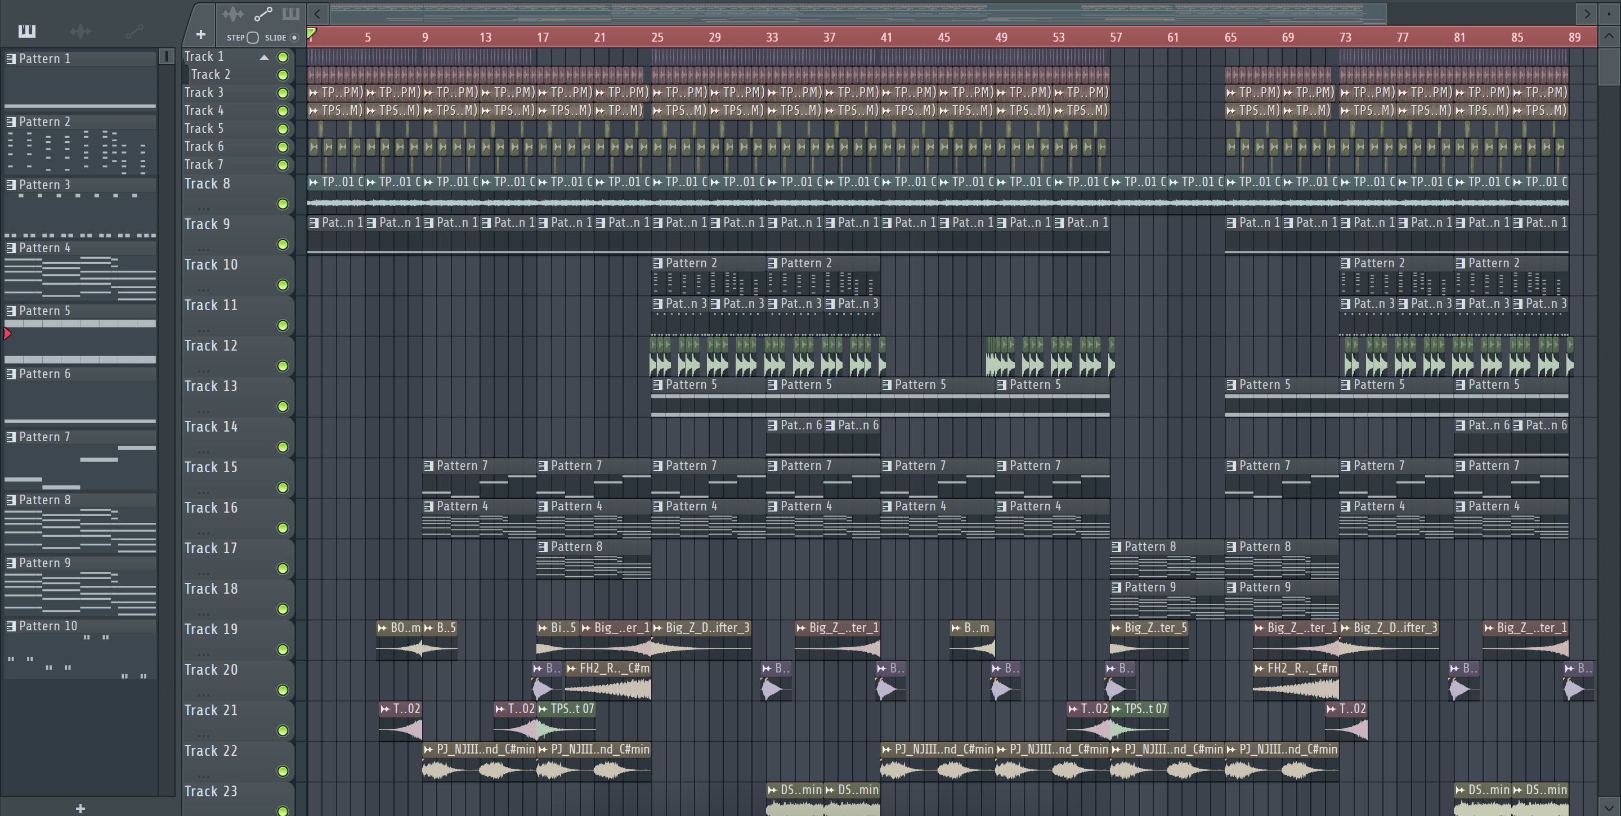1621x816 pixels.
Task: Select the Track 13 header label
Action: [x=211, y=386]
